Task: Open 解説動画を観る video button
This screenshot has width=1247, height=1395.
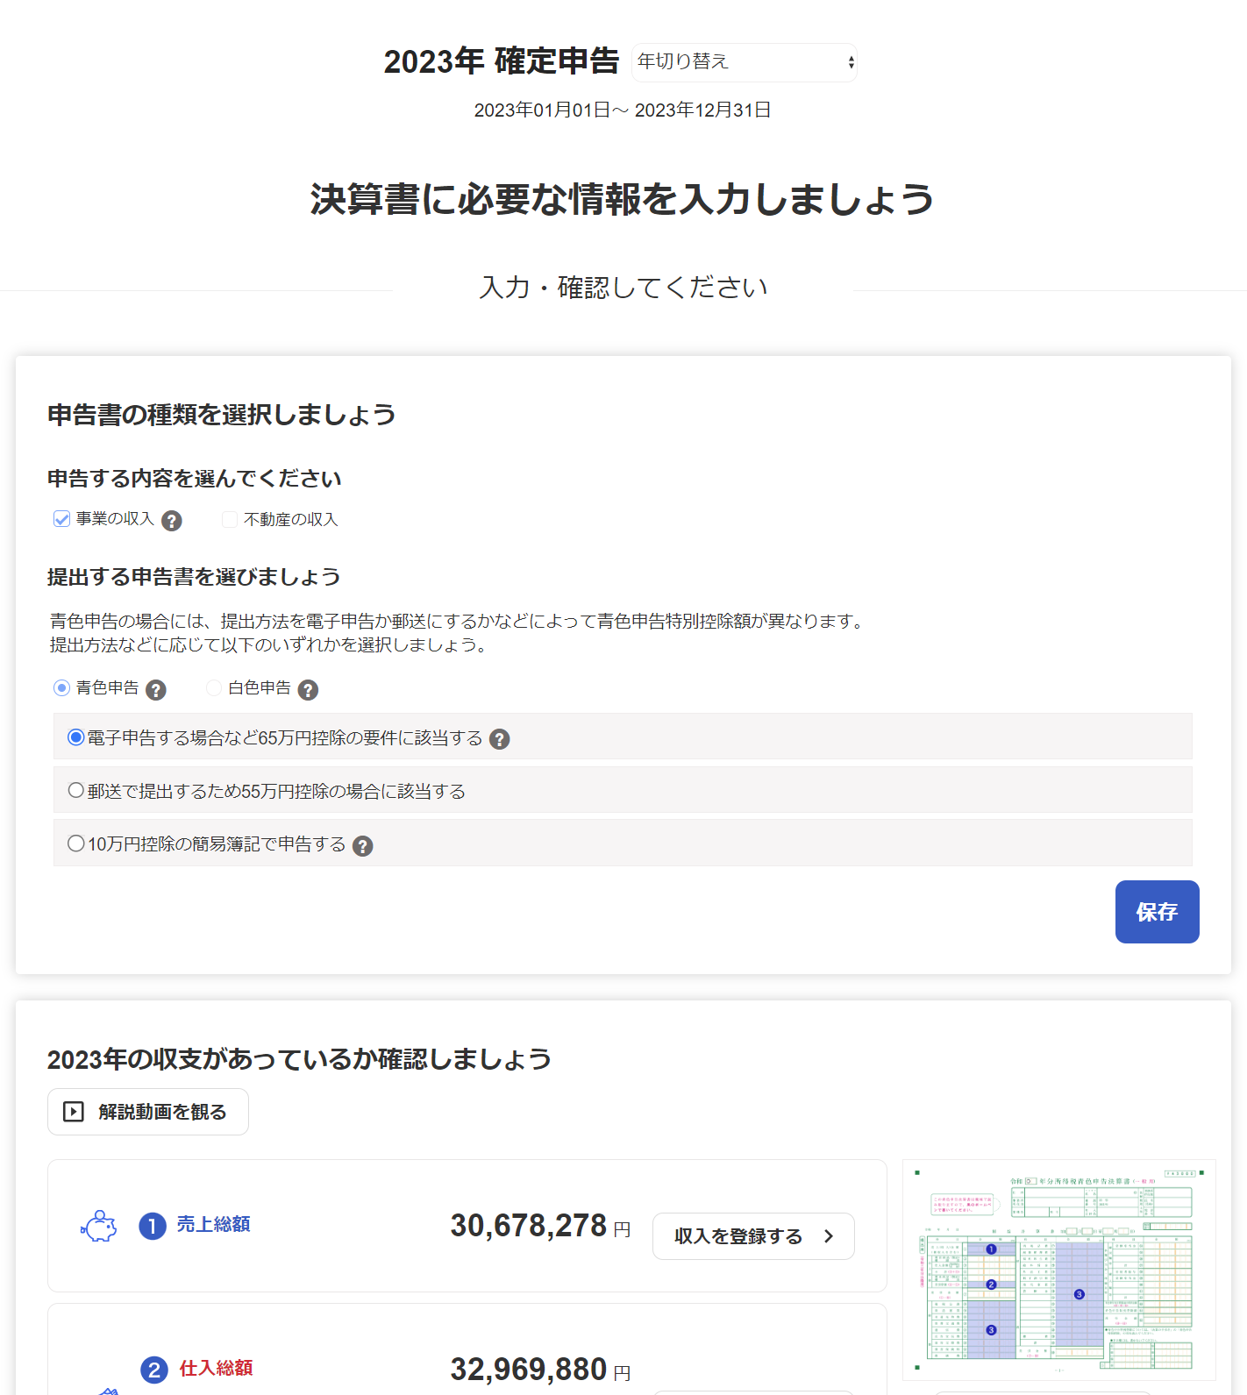Action: [148, 1112]
